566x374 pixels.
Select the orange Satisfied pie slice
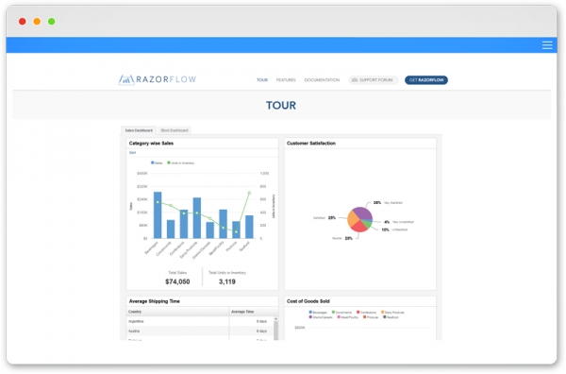[353, 219]
